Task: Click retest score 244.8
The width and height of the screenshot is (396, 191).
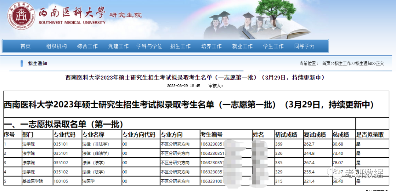Action: [x=309, y=153]
